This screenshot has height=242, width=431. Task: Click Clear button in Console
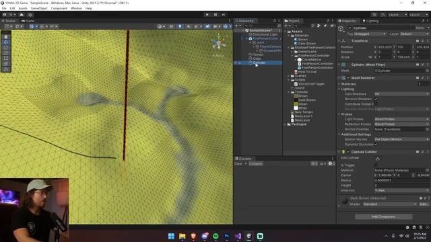coord(238,164)
